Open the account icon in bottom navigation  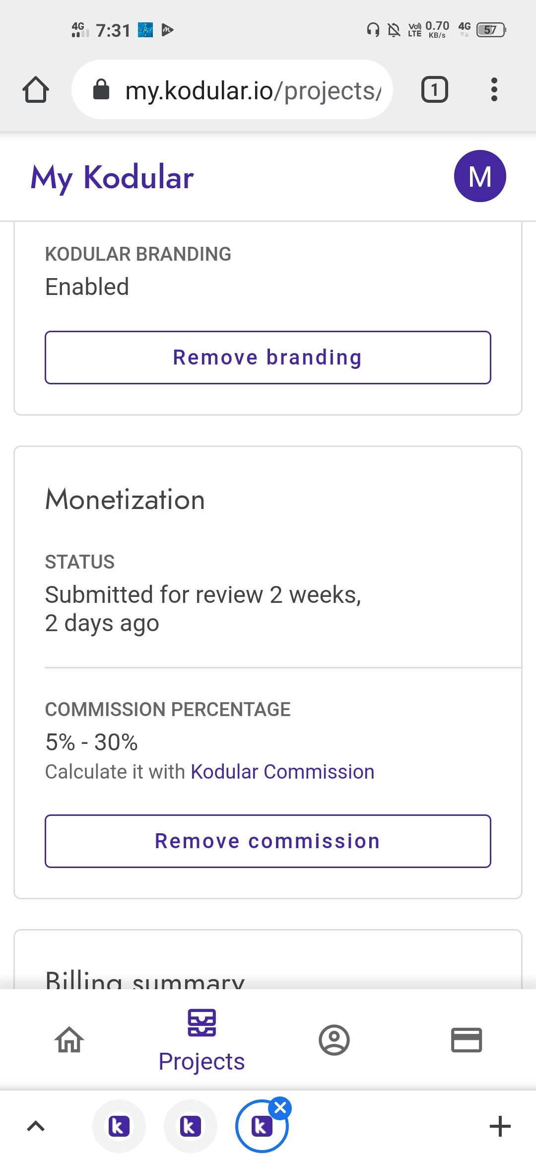pyautogui.click(x=334, y=1040)
